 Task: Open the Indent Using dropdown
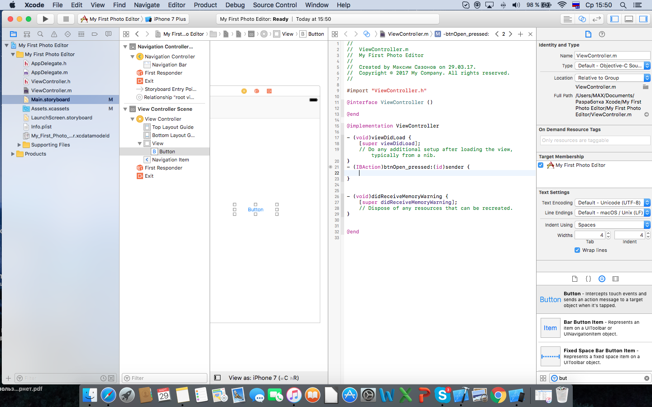(612, 225)
